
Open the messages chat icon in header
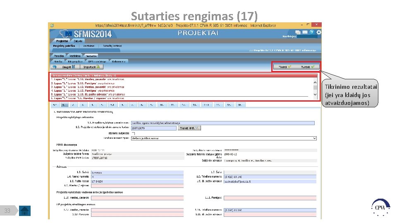pyautogui.click(x=298, y=32)
